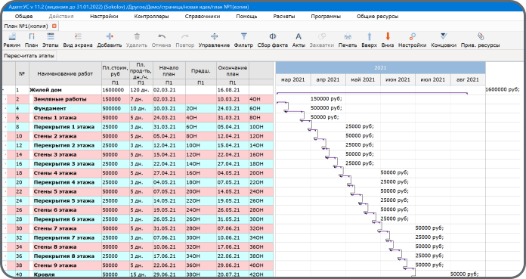
Task: Click Окончание план column header
Action: tap(233, 71)
